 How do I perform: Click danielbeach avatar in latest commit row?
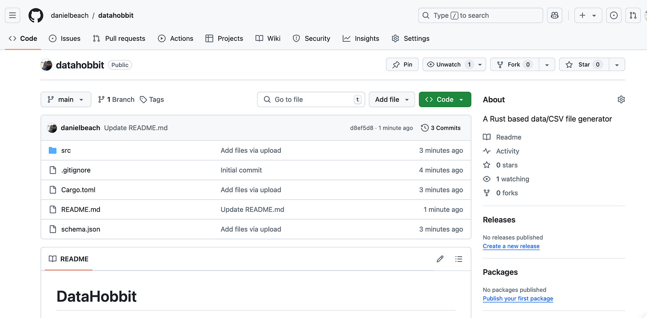pos(52,128)
